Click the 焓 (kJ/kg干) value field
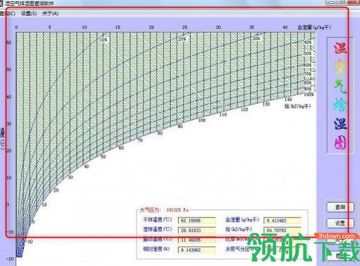This screenshot has height=266, width=360. click(x=283, y=230)
